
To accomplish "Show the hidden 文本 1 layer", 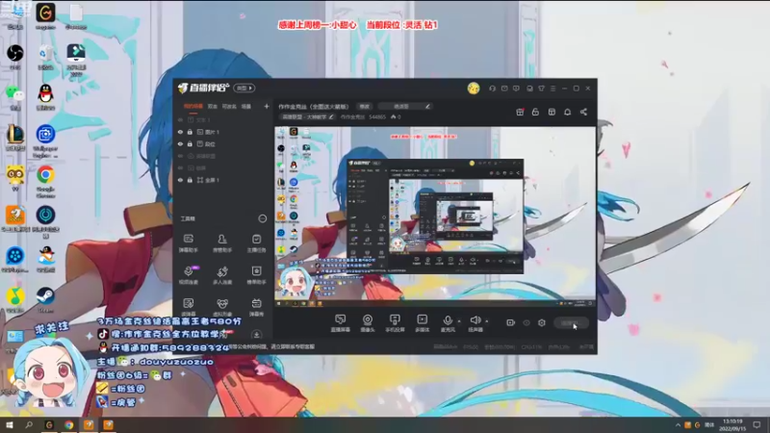I will [x=180, y=119].
